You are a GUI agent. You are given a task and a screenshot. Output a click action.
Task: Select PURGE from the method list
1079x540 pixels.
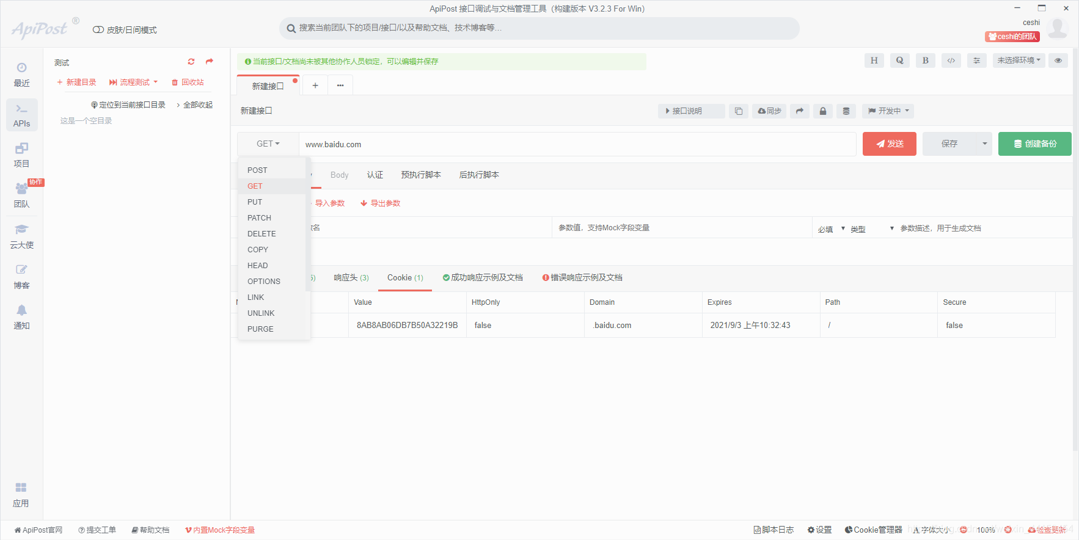click(272, 329)
